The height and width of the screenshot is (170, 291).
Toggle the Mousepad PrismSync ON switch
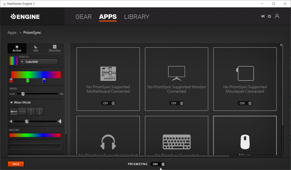[245, 103]
